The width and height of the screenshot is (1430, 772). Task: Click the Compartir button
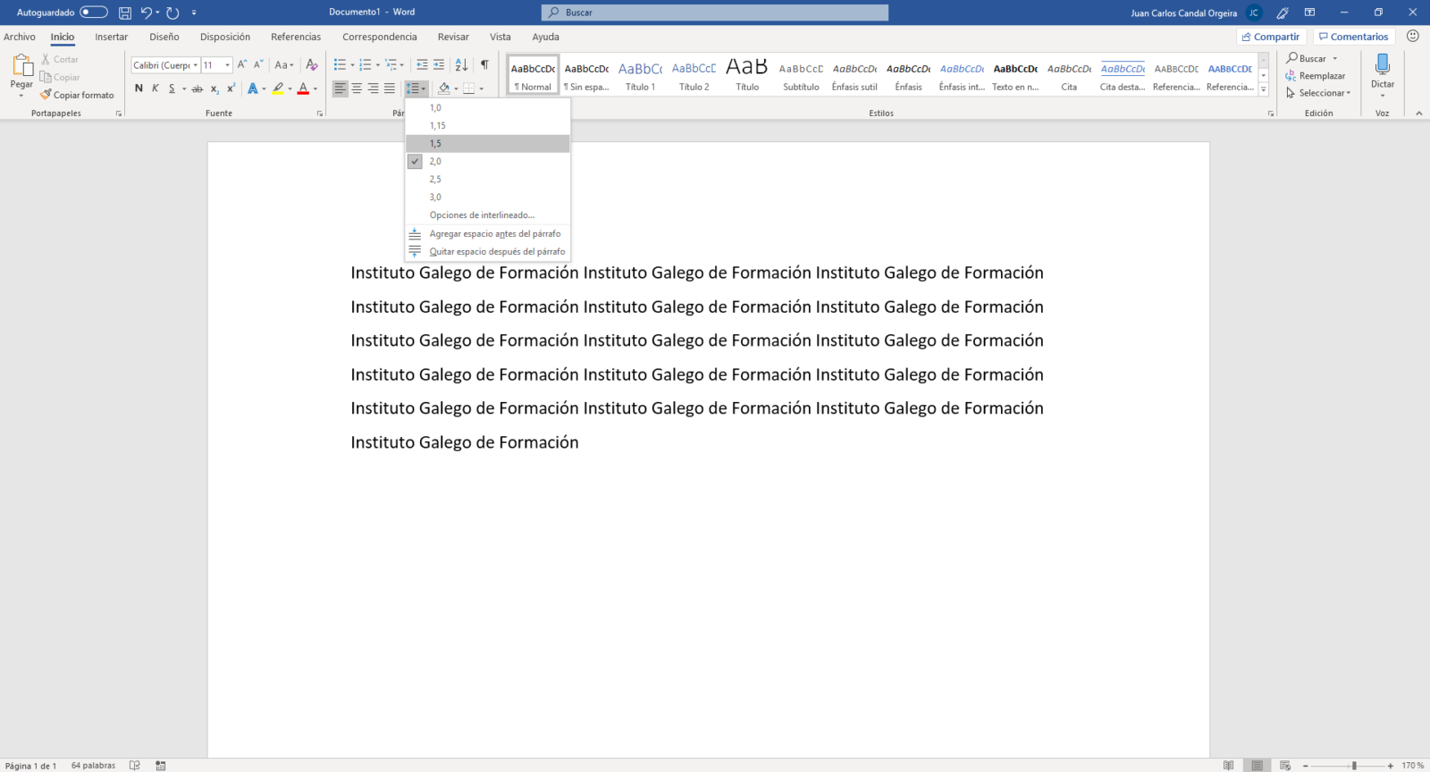coord(1271,37)
